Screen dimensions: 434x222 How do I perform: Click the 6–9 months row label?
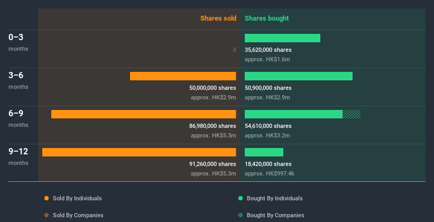click(19, 118)
